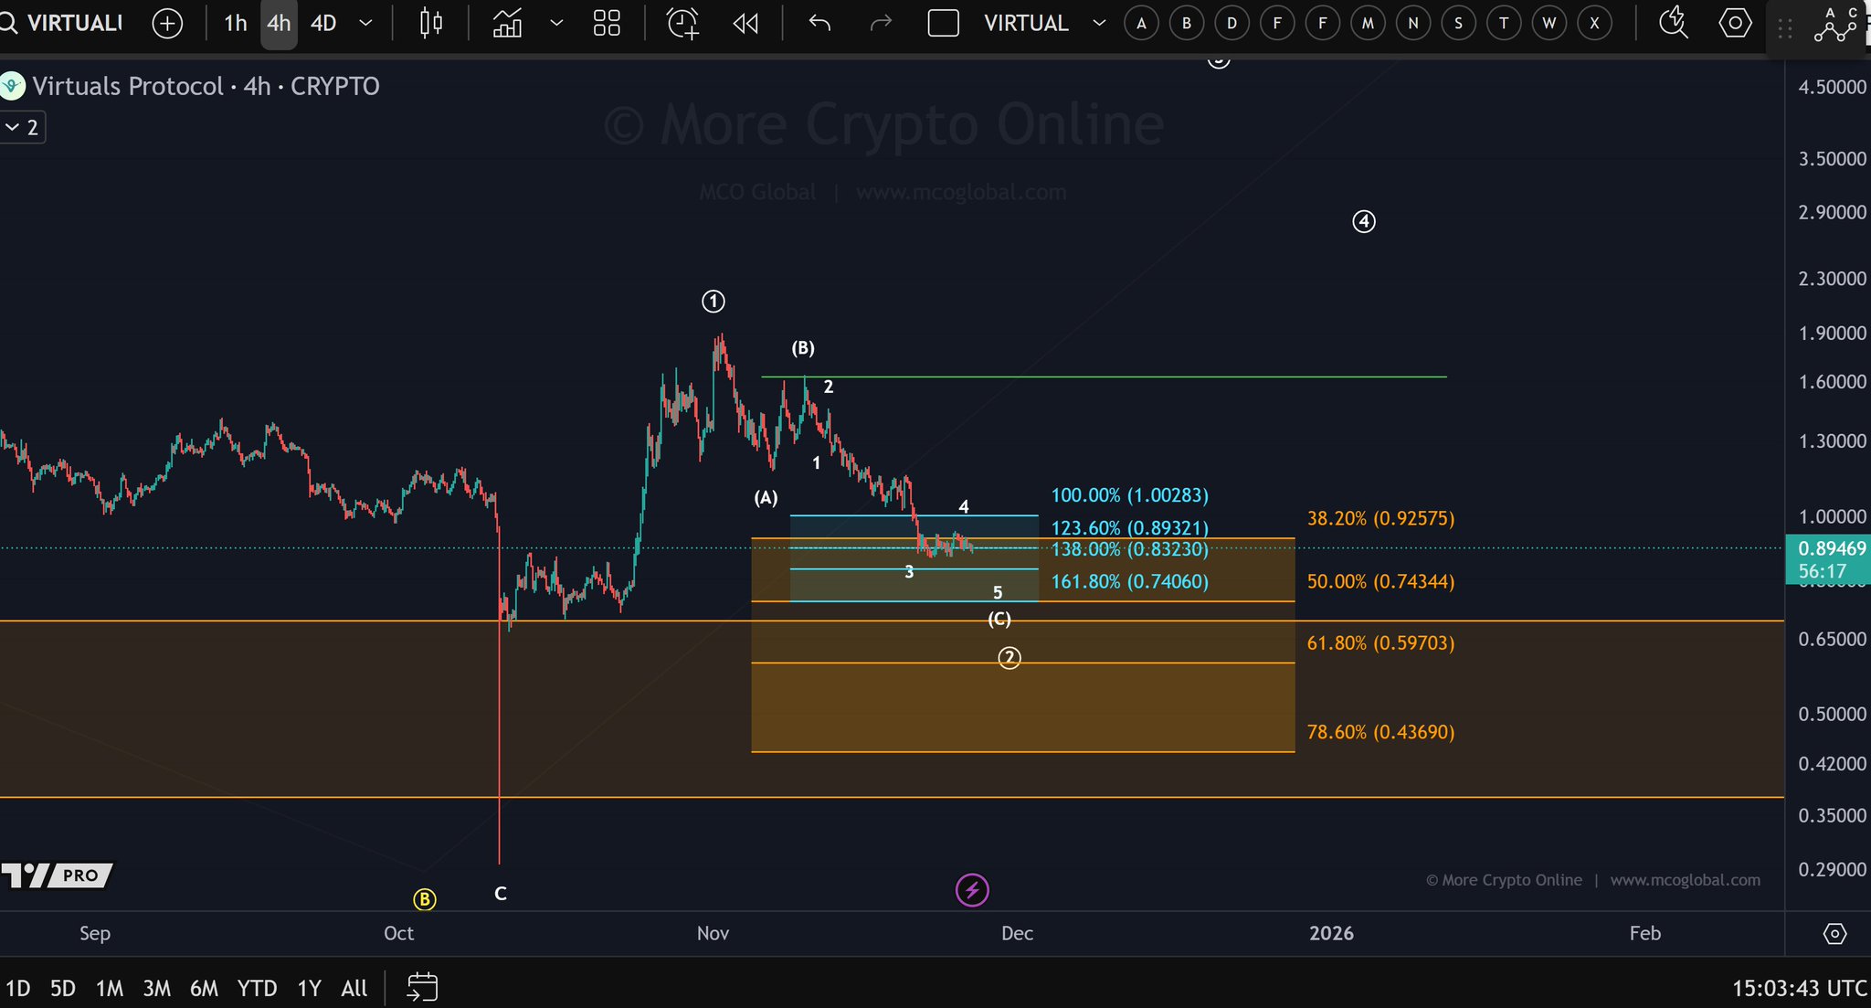Viewport: 1871px width, 1008px height.
Task: Toggle the price scale settings gear
Action: coord(1834,933)
